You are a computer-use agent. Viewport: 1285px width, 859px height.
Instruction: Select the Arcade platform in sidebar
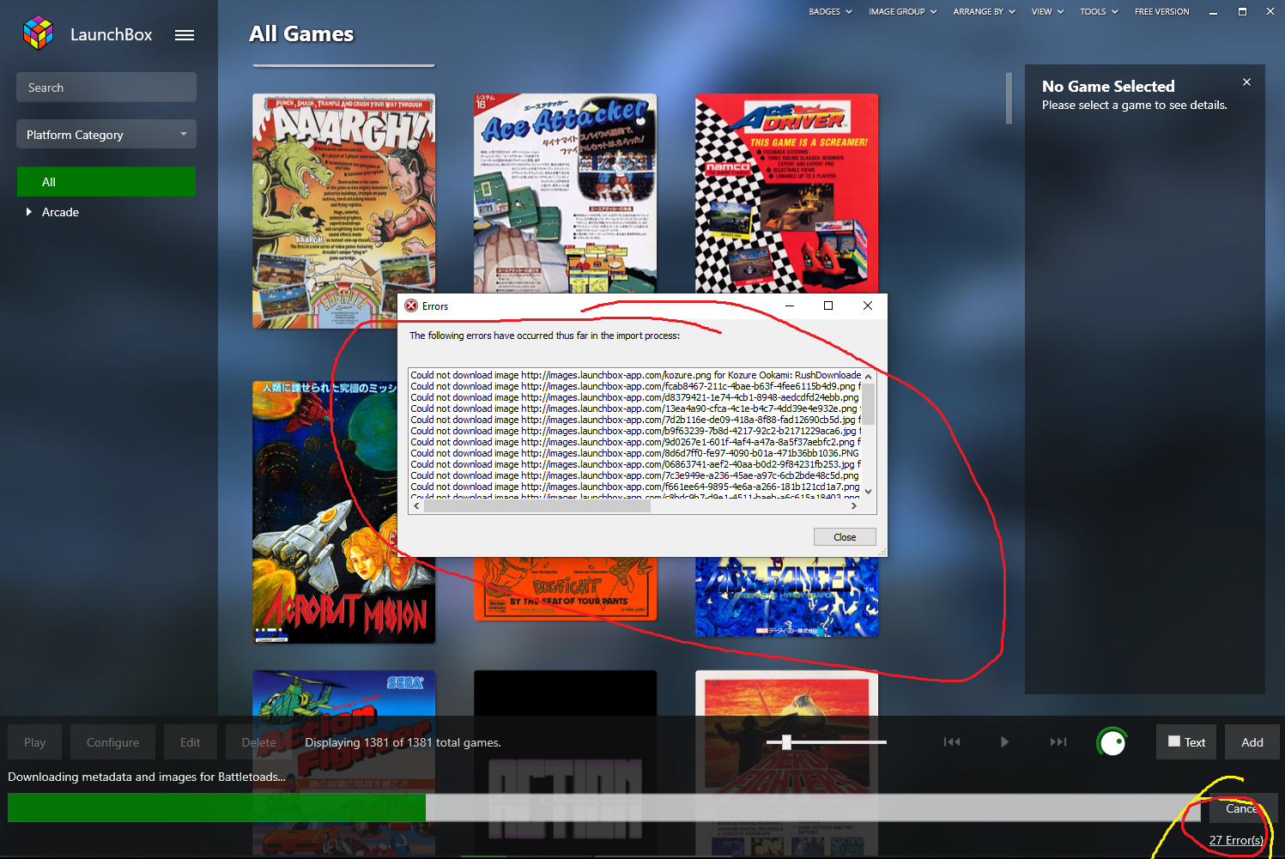point(60,212)
